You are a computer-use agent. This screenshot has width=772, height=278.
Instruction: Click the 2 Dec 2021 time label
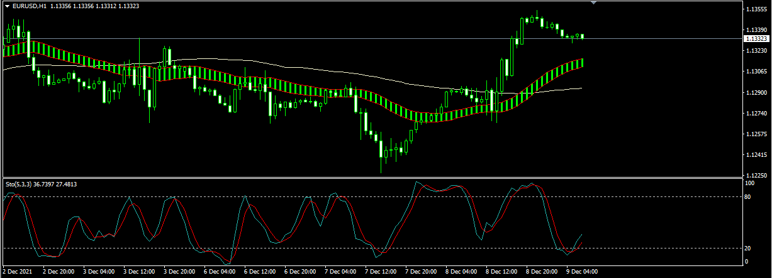click(17, 272)
